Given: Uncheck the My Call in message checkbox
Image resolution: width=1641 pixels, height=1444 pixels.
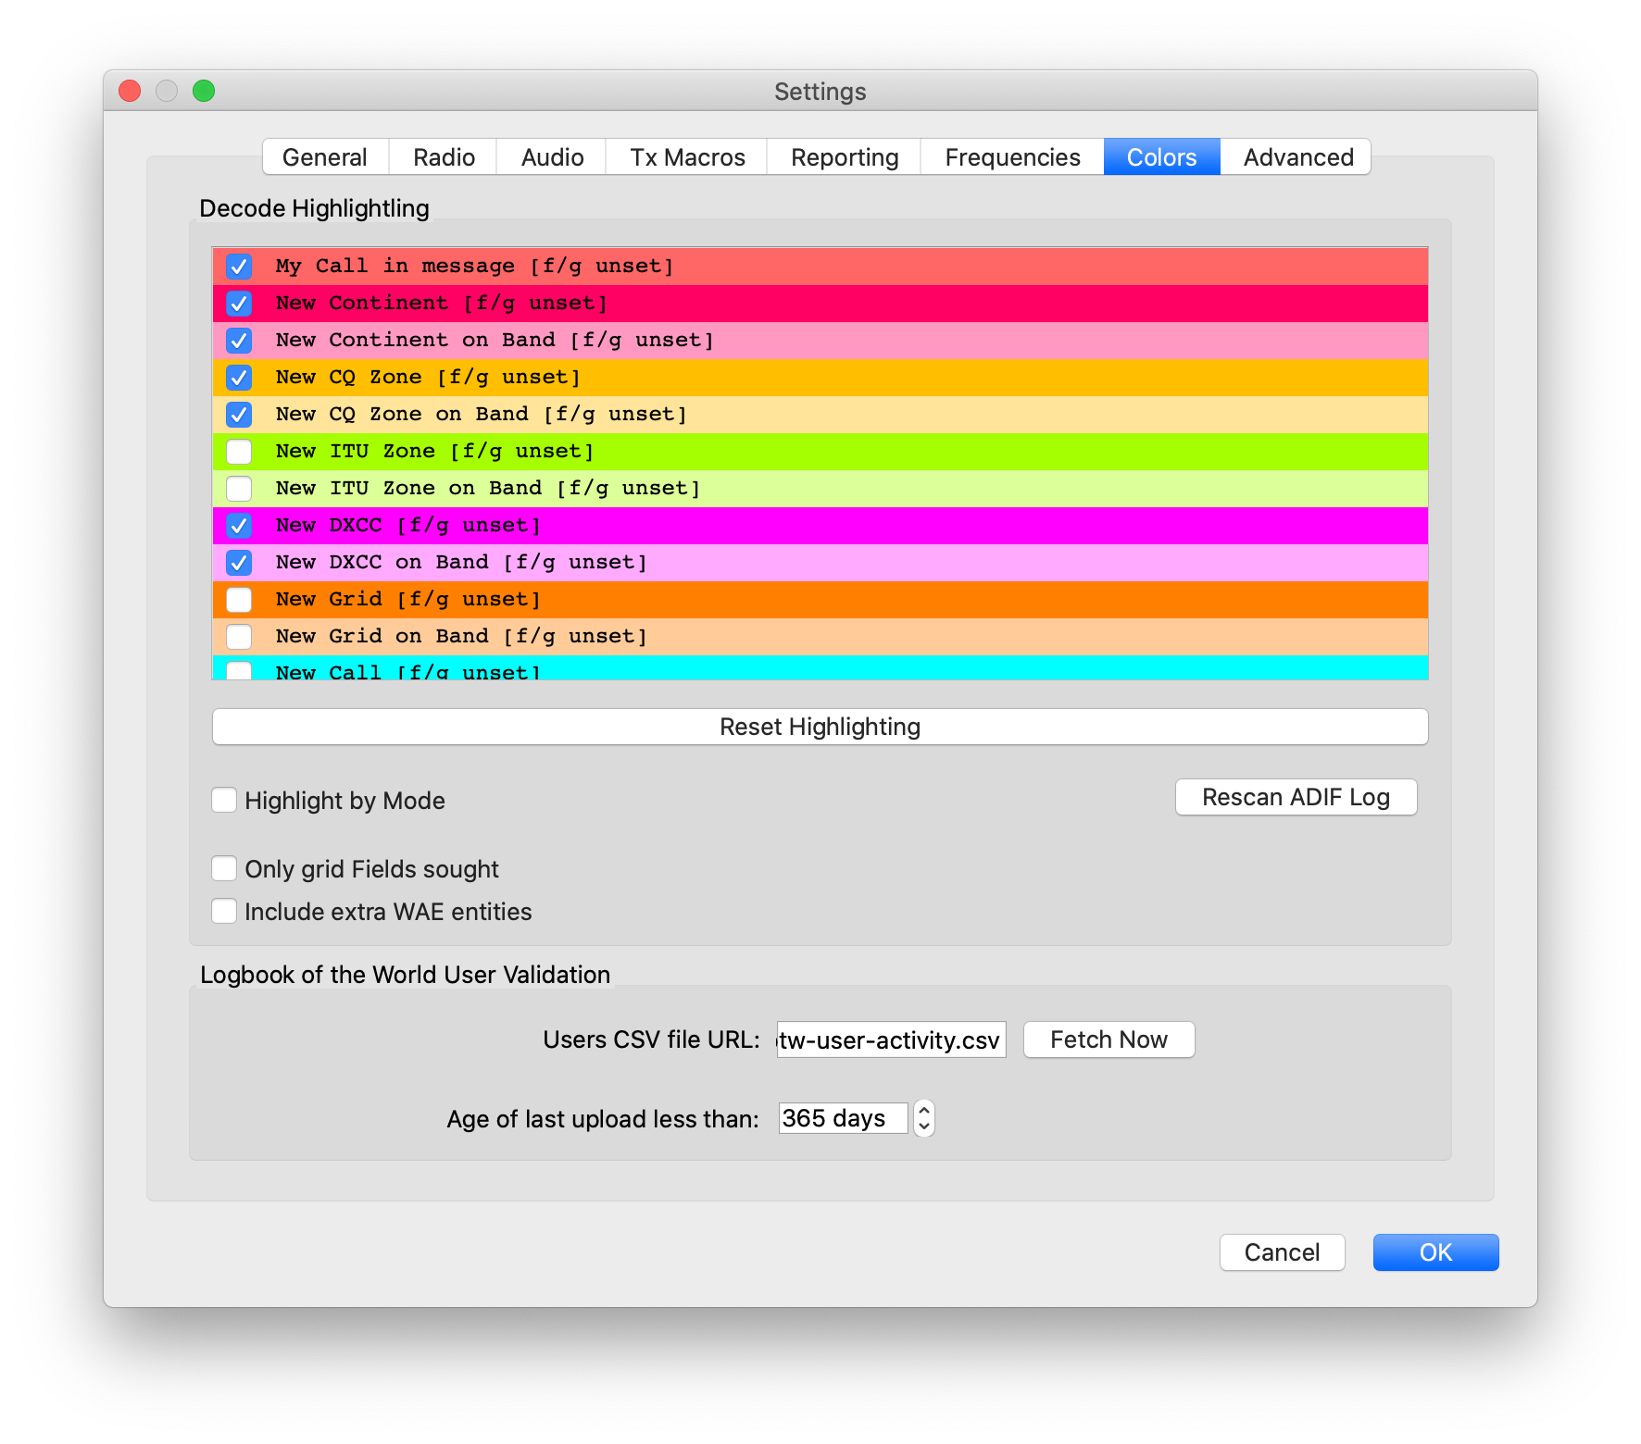Looking at the screenshot, I should pyautogui.click(x=239, y=267).
